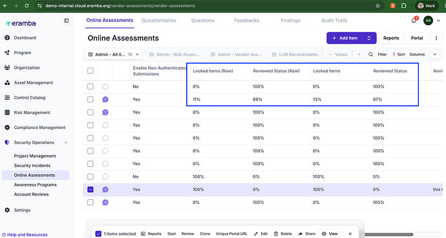
Task: Click the Add item button
Action: 345,38
